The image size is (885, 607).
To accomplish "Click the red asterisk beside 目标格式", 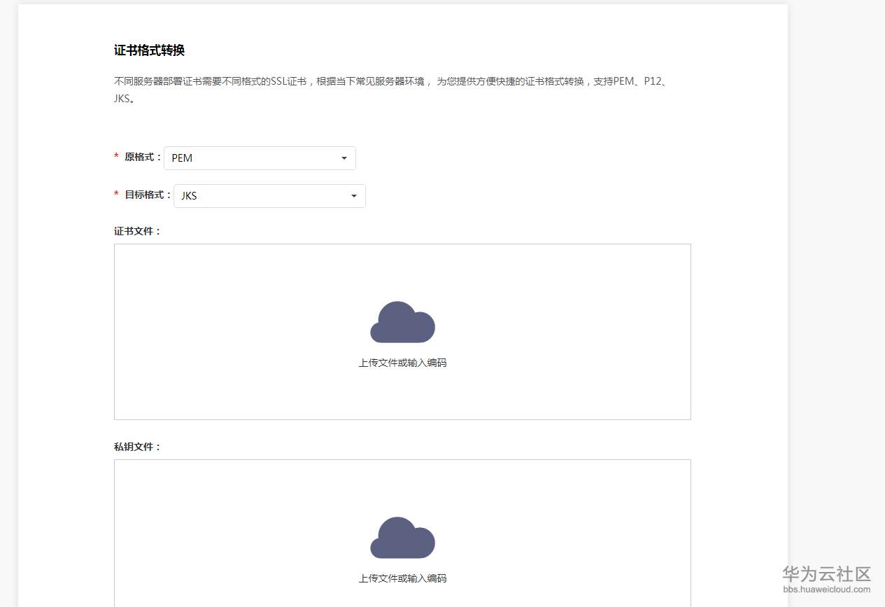I will (x=117, y=195).
